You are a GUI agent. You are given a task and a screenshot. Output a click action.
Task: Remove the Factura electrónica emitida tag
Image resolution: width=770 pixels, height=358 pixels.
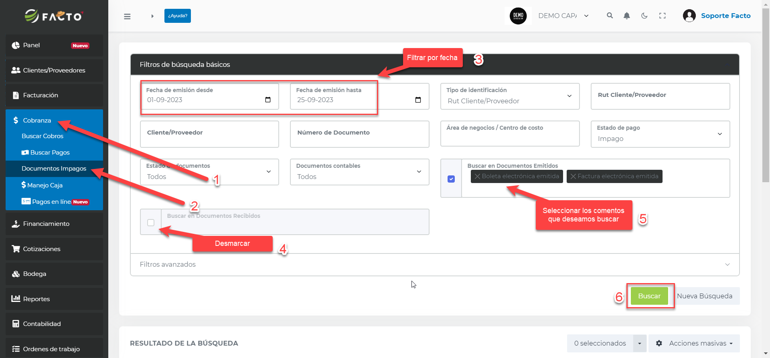(x=573, y=176)
